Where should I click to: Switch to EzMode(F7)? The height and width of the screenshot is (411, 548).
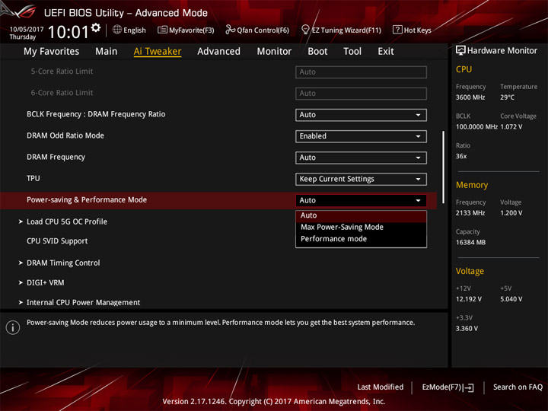(448, 387)
